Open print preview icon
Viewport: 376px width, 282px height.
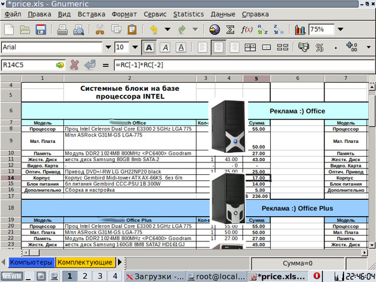[79, 29]
